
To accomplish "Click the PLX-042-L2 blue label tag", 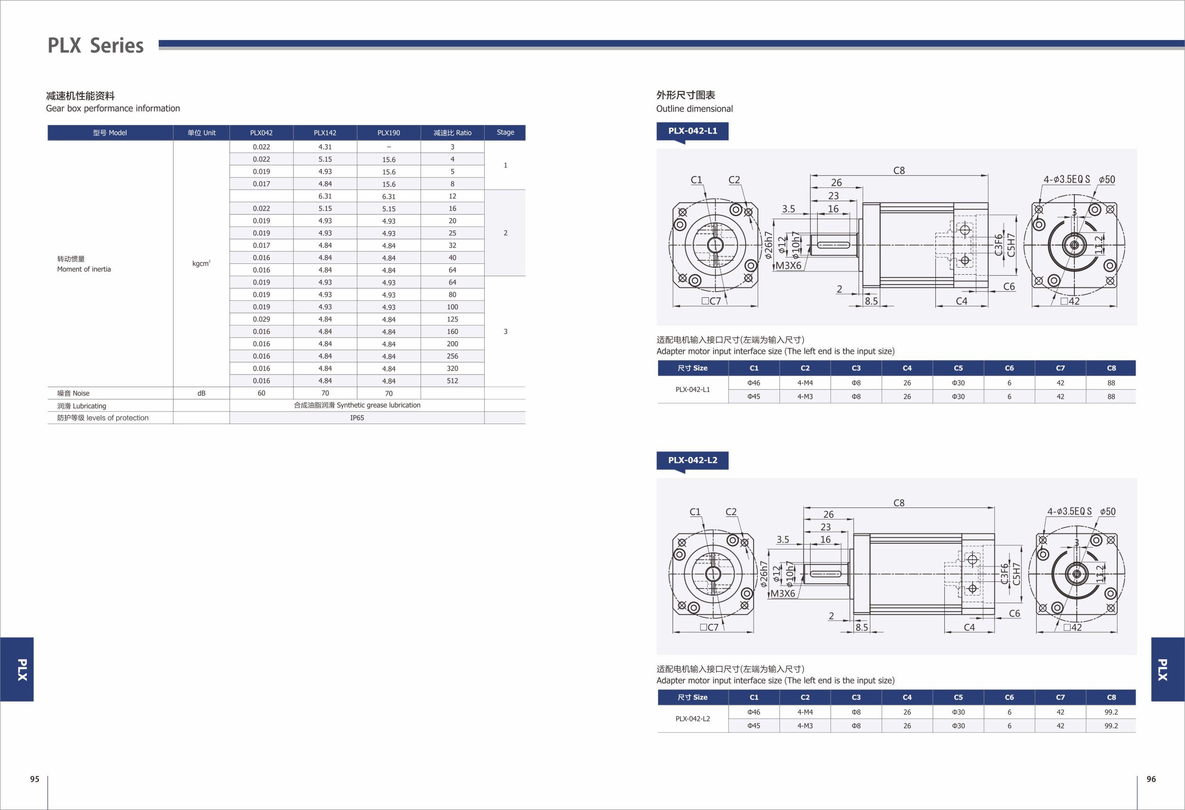I will point(692,460).
